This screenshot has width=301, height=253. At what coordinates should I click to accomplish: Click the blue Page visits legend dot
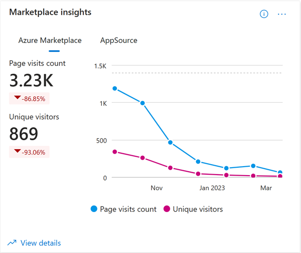(94, 209)
